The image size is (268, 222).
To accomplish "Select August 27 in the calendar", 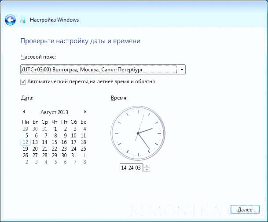I will coord(35,155).
